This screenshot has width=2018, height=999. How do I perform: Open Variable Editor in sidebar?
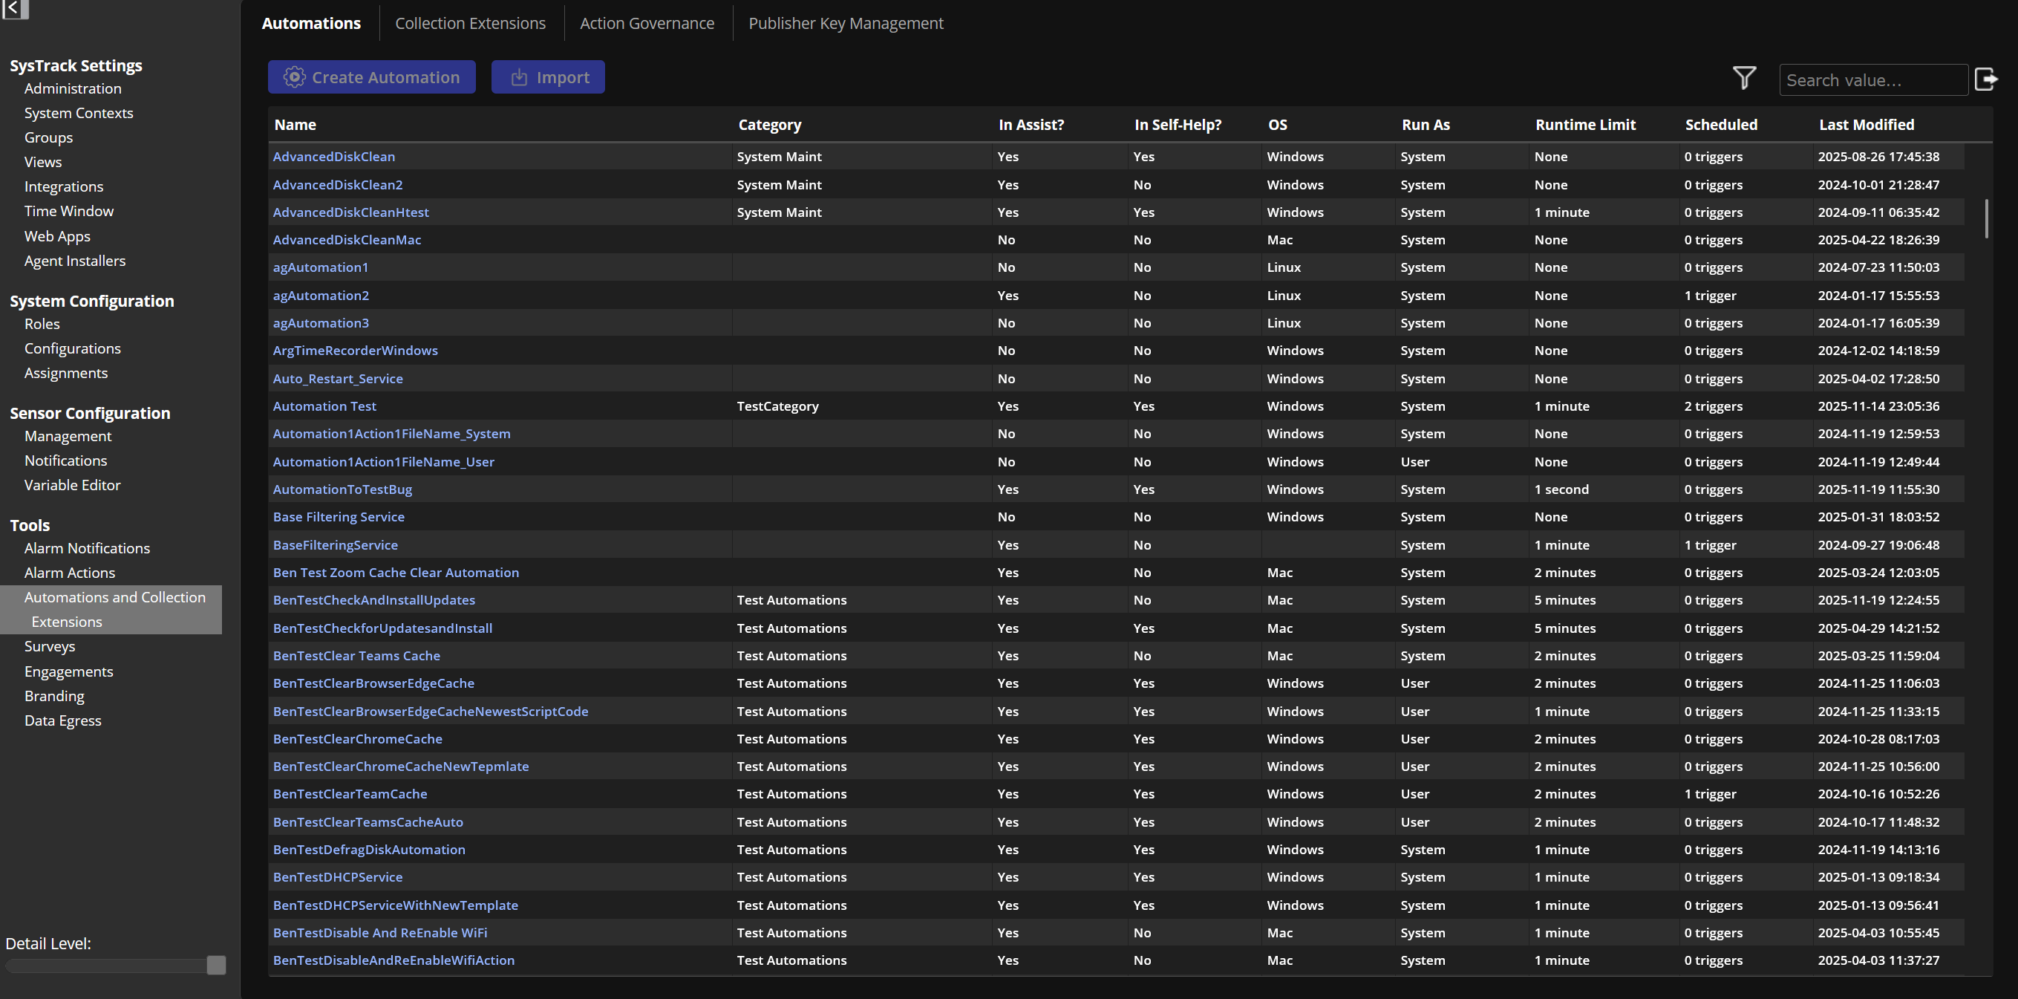click(x=72, y=485)
